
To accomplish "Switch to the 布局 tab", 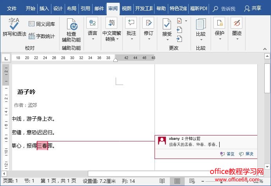I will tap(72, 9).
